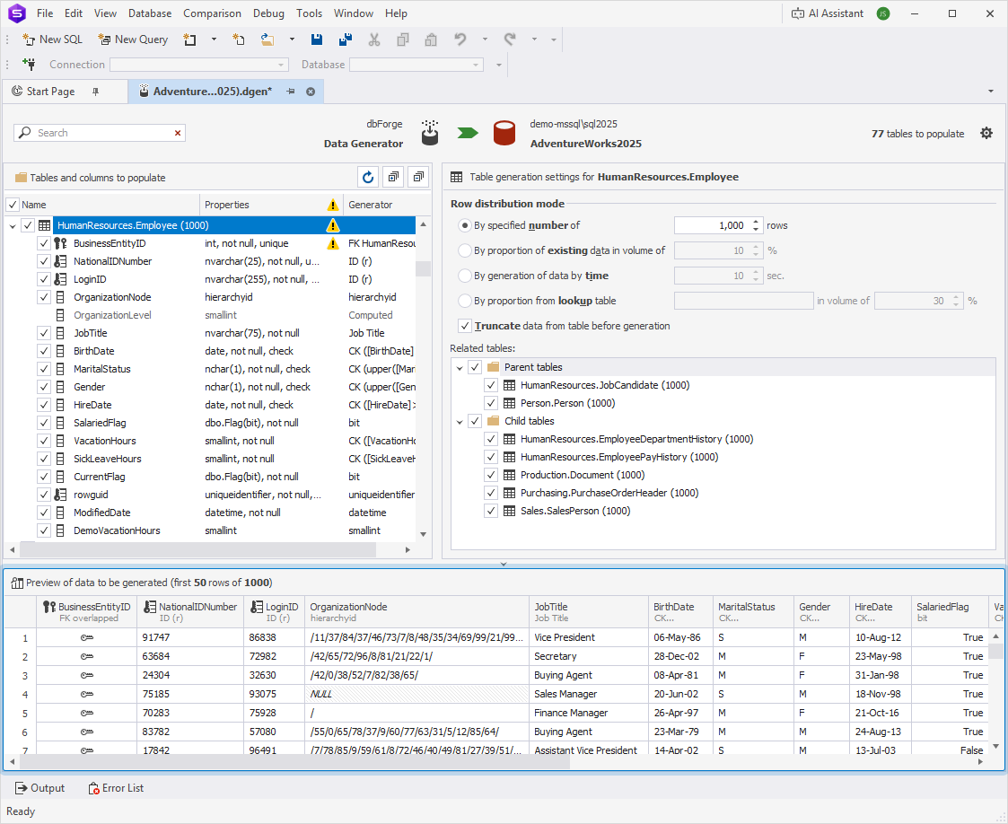Open the Tools menu
Image resolution: width=1008 pixels, height=824 pixels.
click(x=309, y=13)
